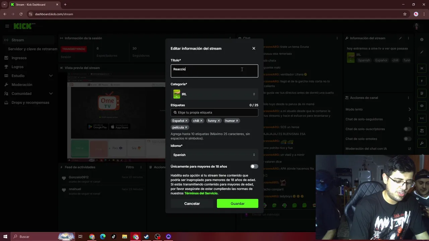Remove the humor tag
Viewport: 429px width, 241px height.
pos(237,121)
